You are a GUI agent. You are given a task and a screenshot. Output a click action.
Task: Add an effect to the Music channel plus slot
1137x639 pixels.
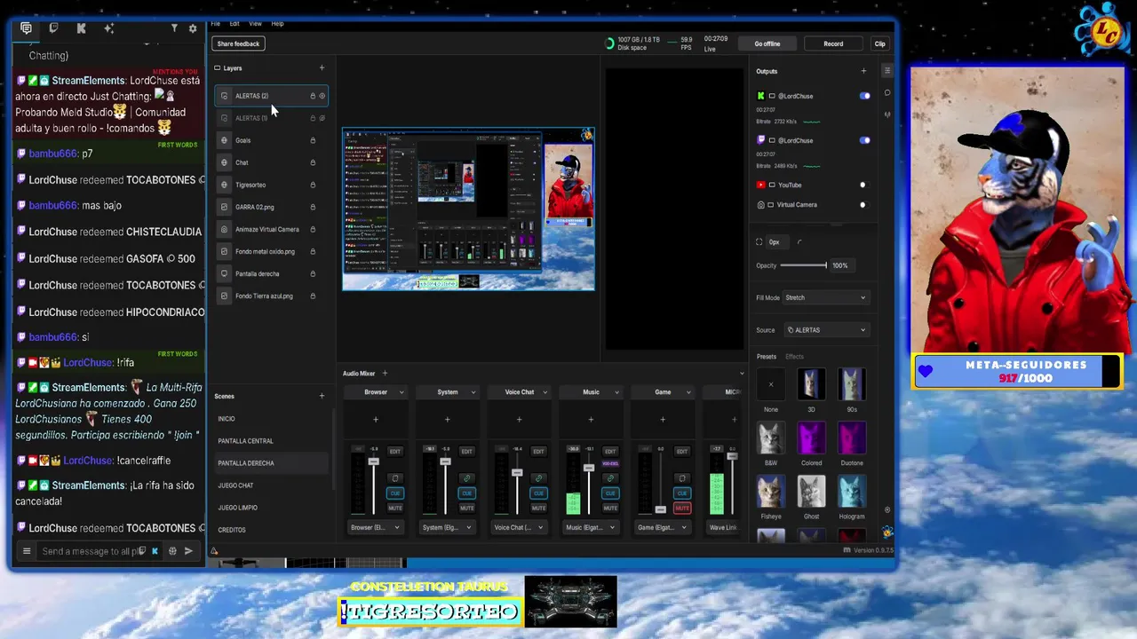(x=591, y=419)
